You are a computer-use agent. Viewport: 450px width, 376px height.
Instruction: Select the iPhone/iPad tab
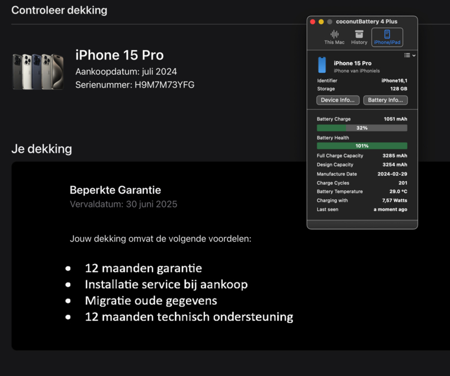(387, 37)
